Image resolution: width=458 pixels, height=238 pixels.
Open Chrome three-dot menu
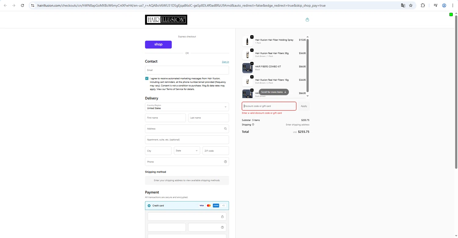point(453,5)
